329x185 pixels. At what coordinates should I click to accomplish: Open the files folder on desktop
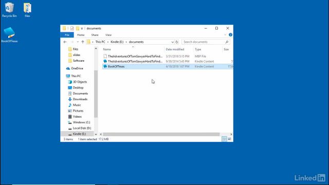27,10
